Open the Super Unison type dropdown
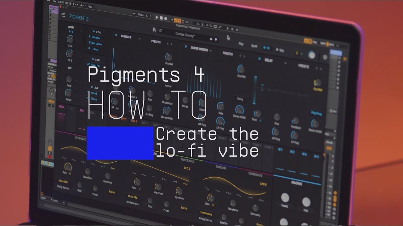The image size is (403, 226). [211, 51]
